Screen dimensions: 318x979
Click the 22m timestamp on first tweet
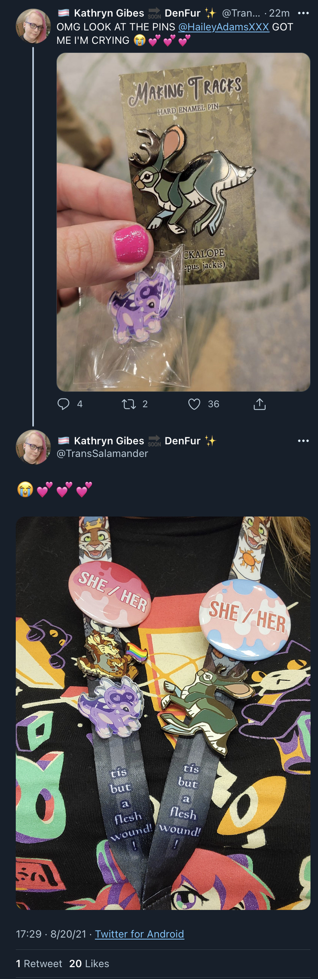(x=279, y=13)
